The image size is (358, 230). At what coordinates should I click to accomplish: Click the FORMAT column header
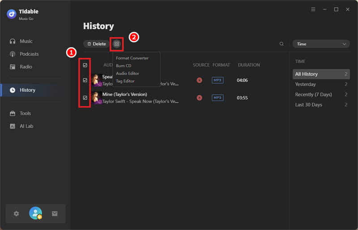point(221,65)
